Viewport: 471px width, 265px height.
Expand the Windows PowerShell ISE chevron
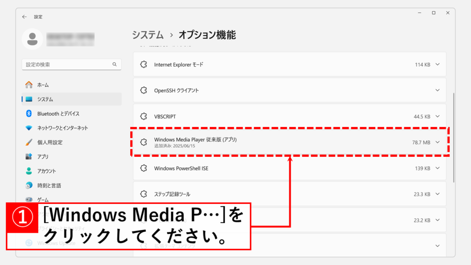coord(438,168)
